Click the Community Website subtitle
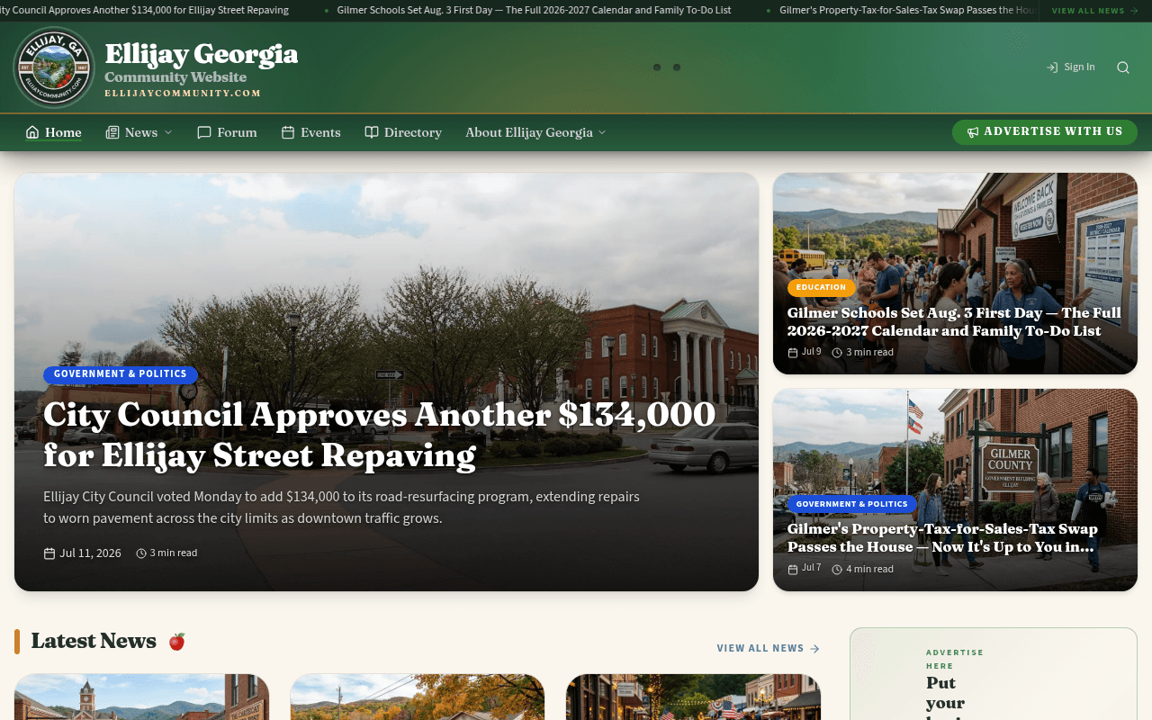The width and height of the screenshot is (1152, 720). pos(175,77)
